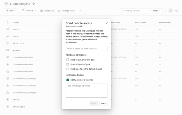Select Manage access in the toolbar
This screenshot has height=115, width=182.
coord(66,11)
